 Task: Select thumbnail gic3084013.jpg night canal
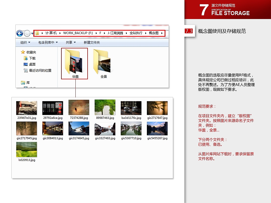click(53, 128)
